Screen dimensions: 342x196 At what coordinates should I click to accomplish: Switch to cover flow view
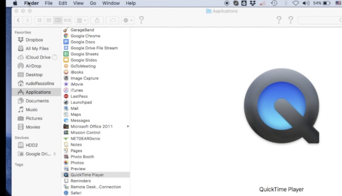tap(67, 20)
